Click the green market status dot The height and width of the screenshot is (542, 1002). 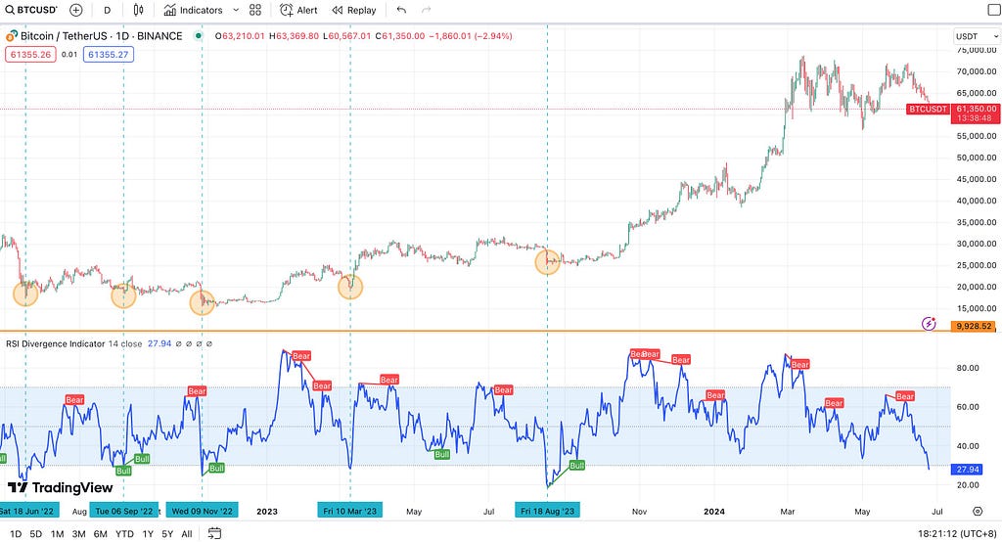coord(199,36)
